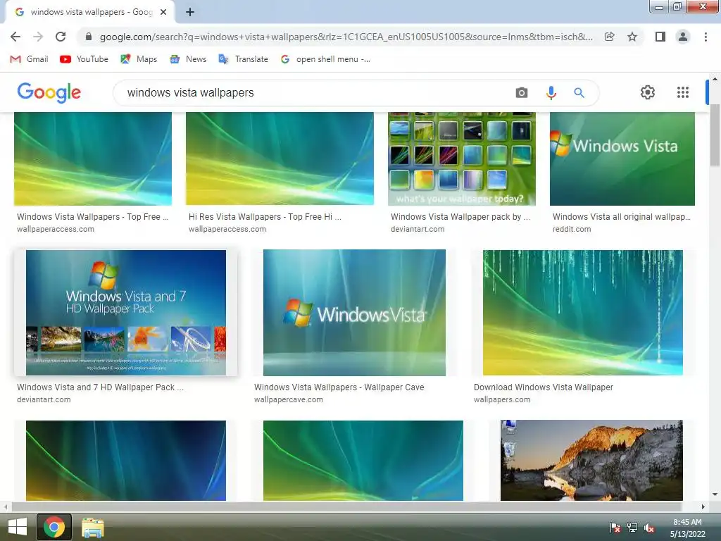The height and width of the screenshot is (541, 721).
Task: Open the 'Windows Vista Wallpapers - Top Free' thumbnail
Action: [93, 158]
